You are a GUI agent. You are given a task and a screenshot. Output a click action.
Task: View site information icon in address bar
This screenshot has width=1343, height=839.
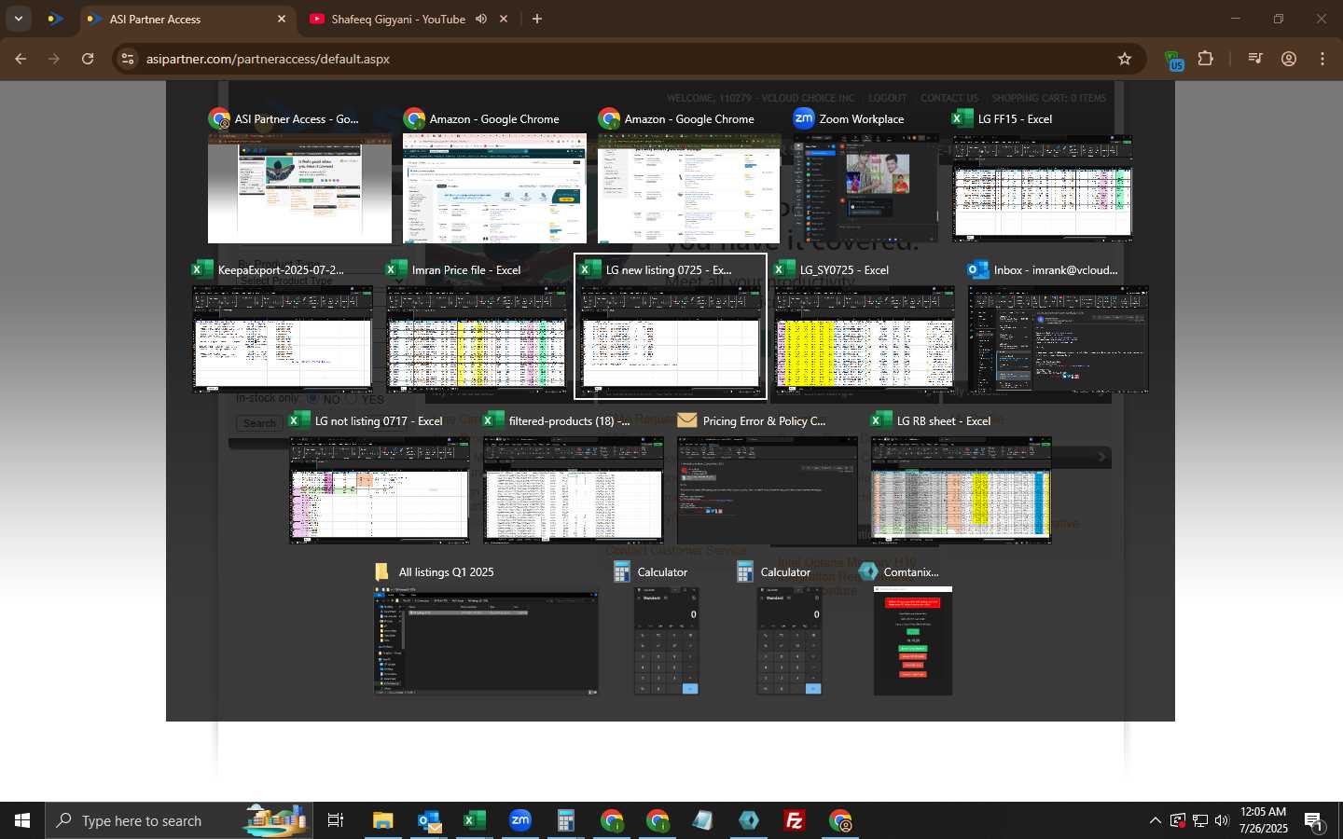click(x=128, y=59)
